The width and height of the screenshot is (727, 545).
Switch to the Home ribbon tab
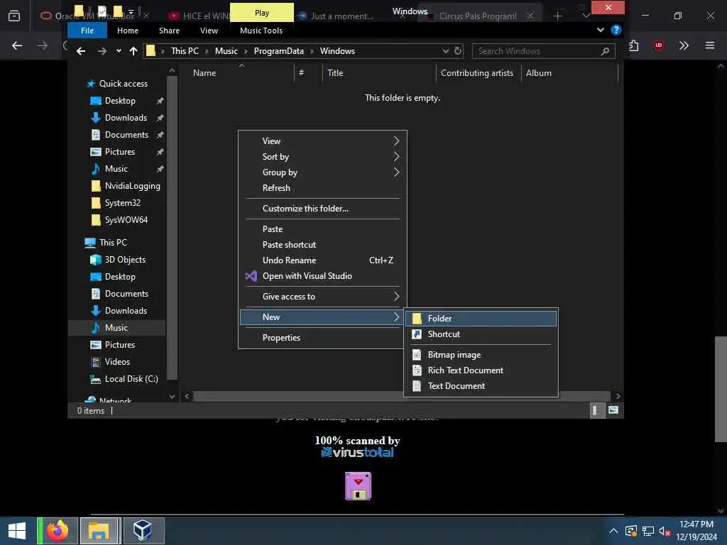(128, 30)
